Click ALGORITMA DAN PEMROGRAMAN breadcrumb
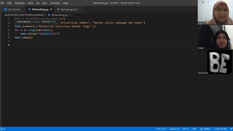Image resolution: width=233 pixels, height=131 pixels. point(24,15)
